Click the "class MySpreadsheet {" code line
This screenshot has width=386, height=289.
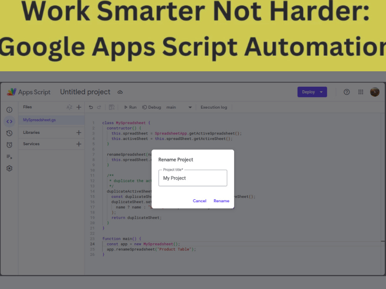click(x=126, y=123)
